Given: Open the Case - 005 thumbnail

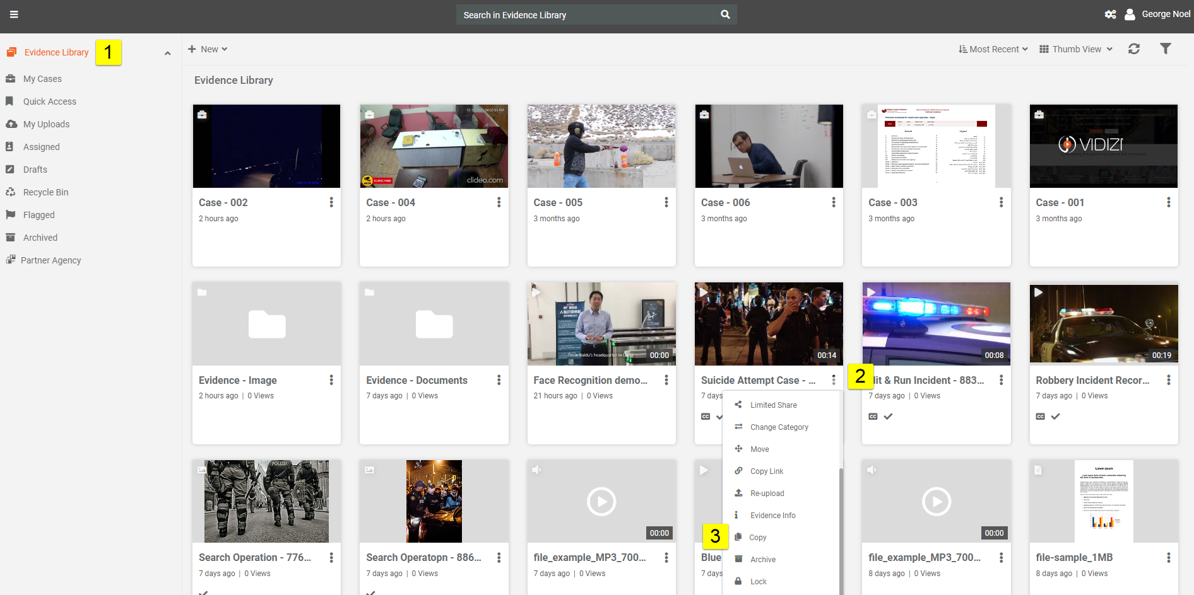Looking at the screenshot, I should pyautogui.click(x=601, y=146).
